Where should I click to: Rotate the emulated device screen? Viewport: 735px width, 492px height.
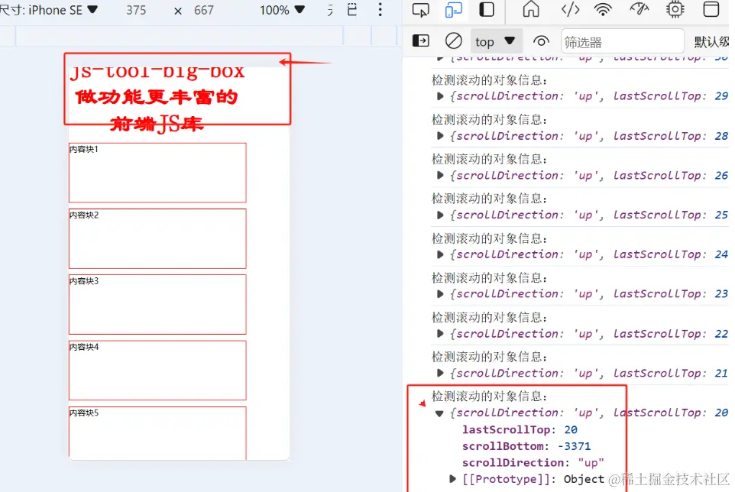[352, 10]
